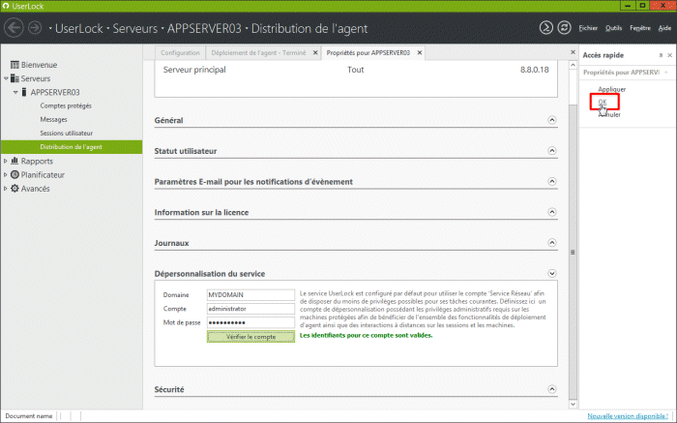Select Comptes protégés in the tree
Screen dimensions: 677x423
66,106
